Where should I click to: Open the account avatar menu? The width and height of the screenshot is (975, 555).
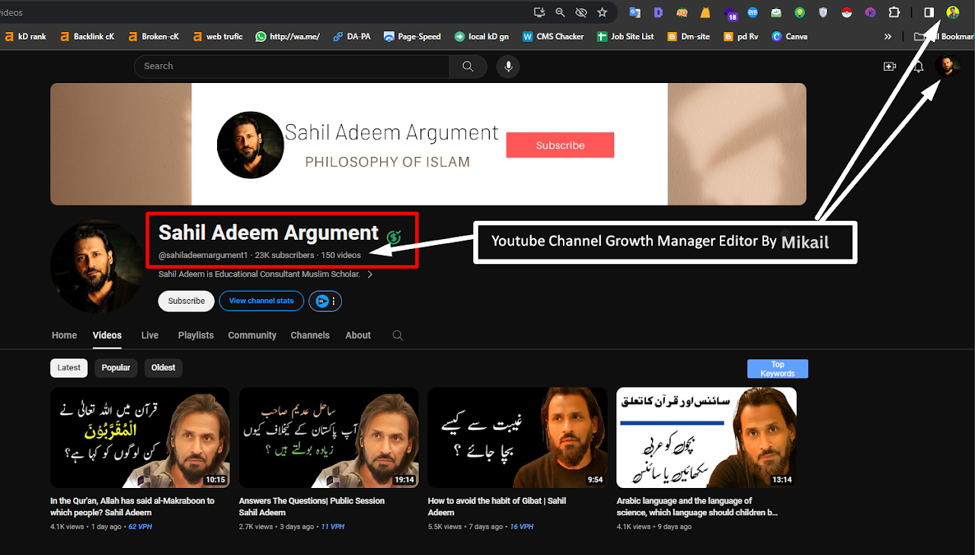point(947,66)
